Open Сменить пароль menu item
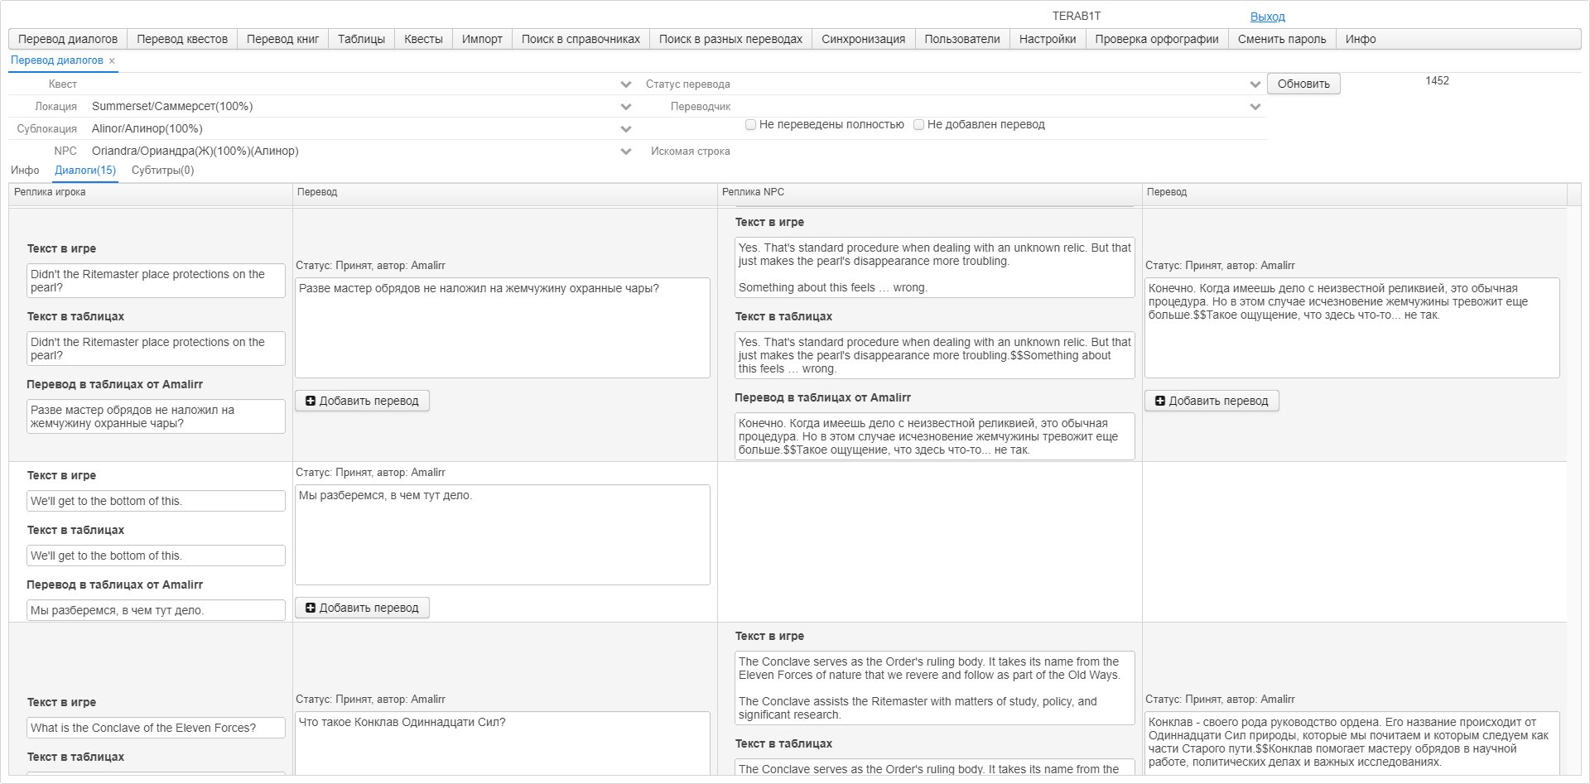1590x784 pixels. 1282,39
